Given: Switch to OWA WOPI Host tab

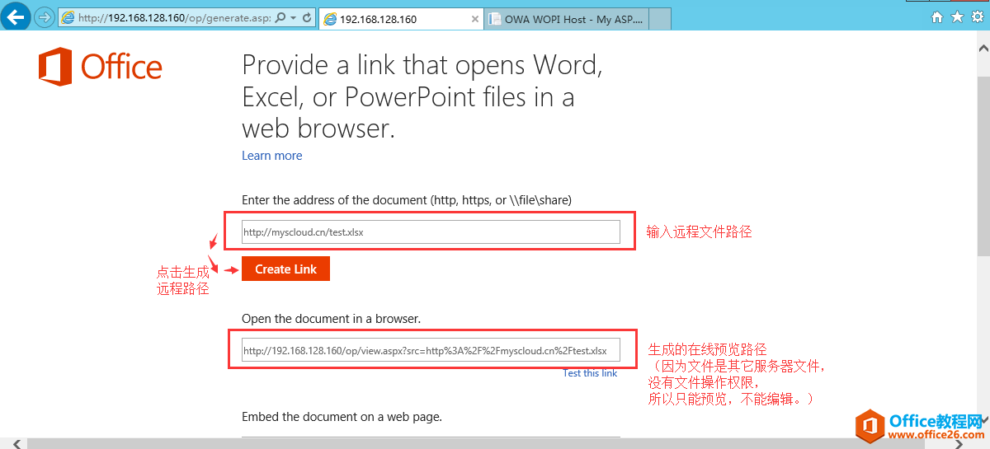Looking at the screenshot, I should pos(566,19).
